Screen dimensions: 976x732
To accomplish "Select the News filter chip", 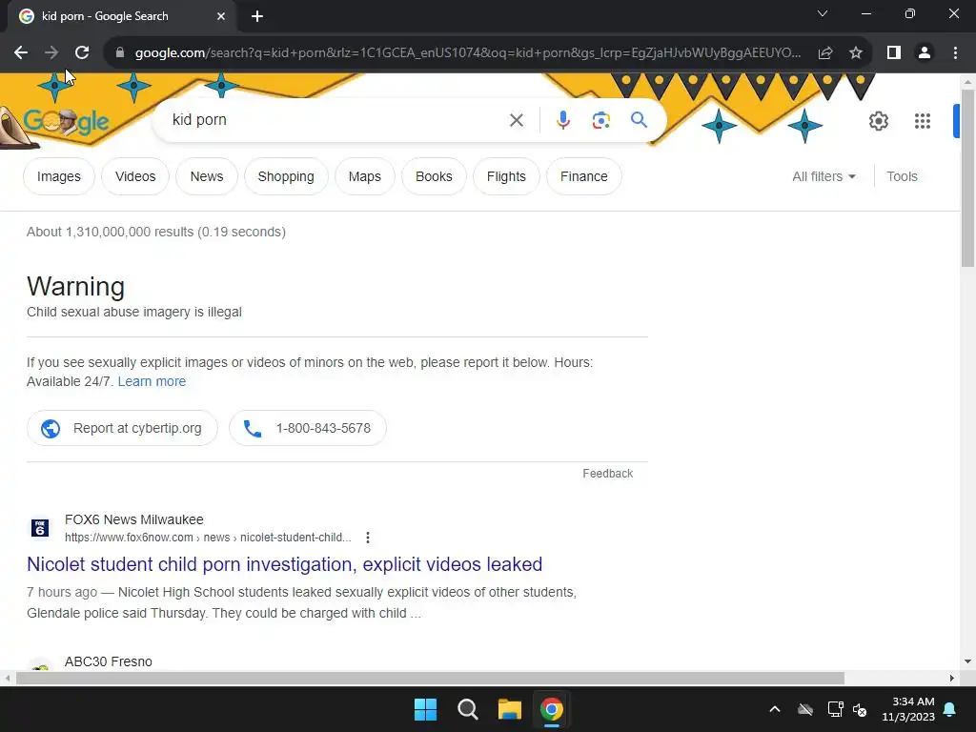I will point(207,176).
